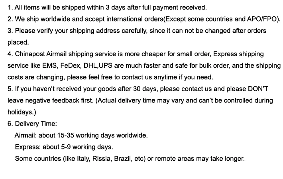283x179 pixels.
Task: Click the word 'placed.'
Action: [18, 42]
